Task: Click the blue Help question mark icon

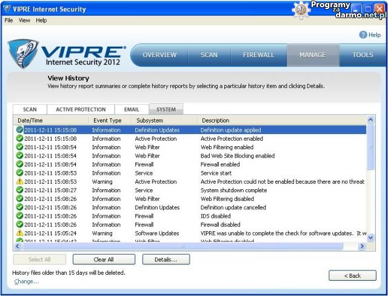Action: click(363, 35)
